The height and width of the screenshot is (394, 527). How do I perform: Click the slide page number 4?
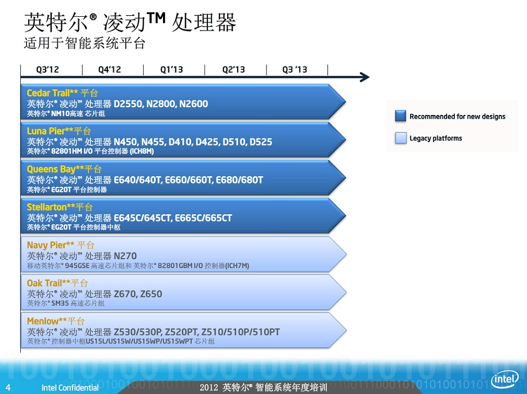8,387
